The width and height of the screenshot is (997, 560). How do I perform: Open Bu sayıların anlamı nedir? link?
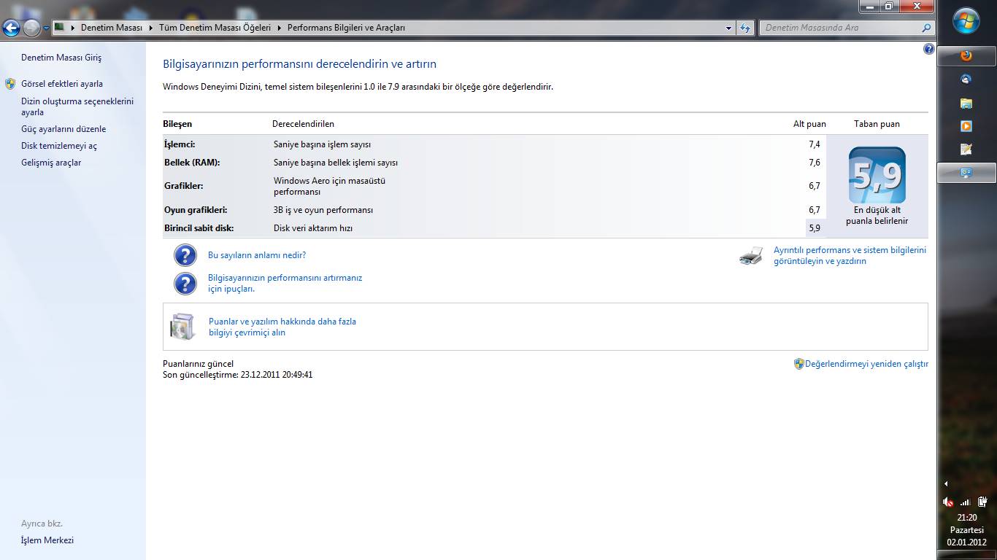[x=257, y=255]
